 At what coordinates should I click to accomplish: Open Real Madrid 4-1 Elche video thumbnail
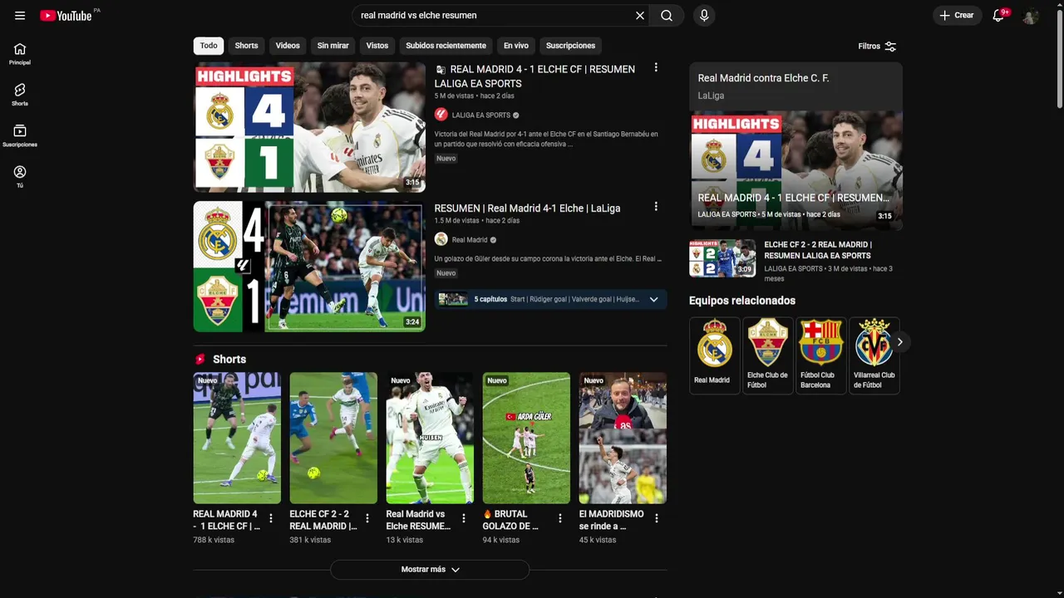point(309,267)
